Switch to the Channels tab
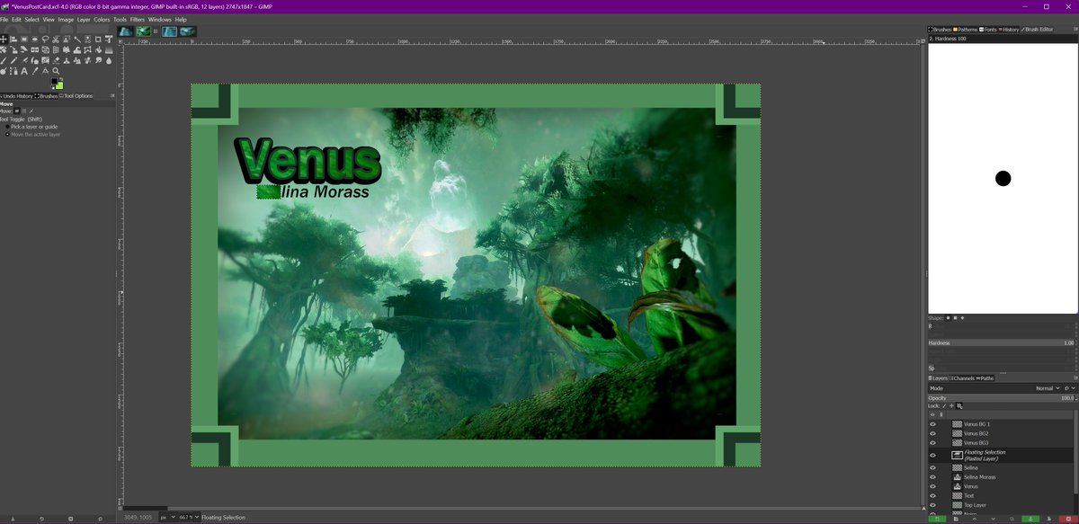 tap(964, 378)
